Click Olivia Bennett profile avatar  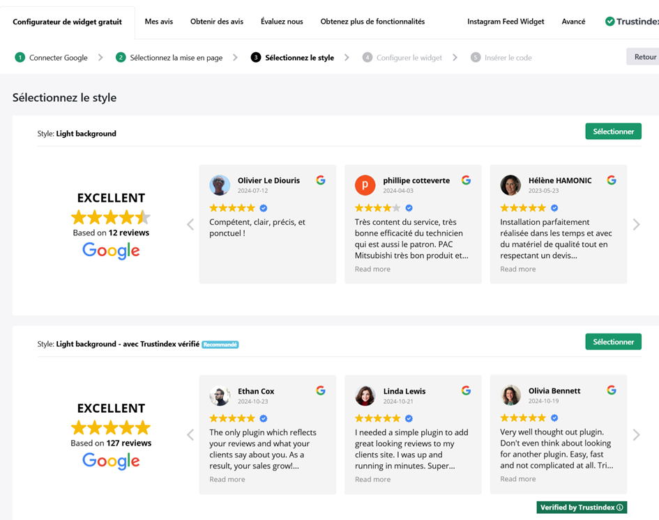(510, 395)
